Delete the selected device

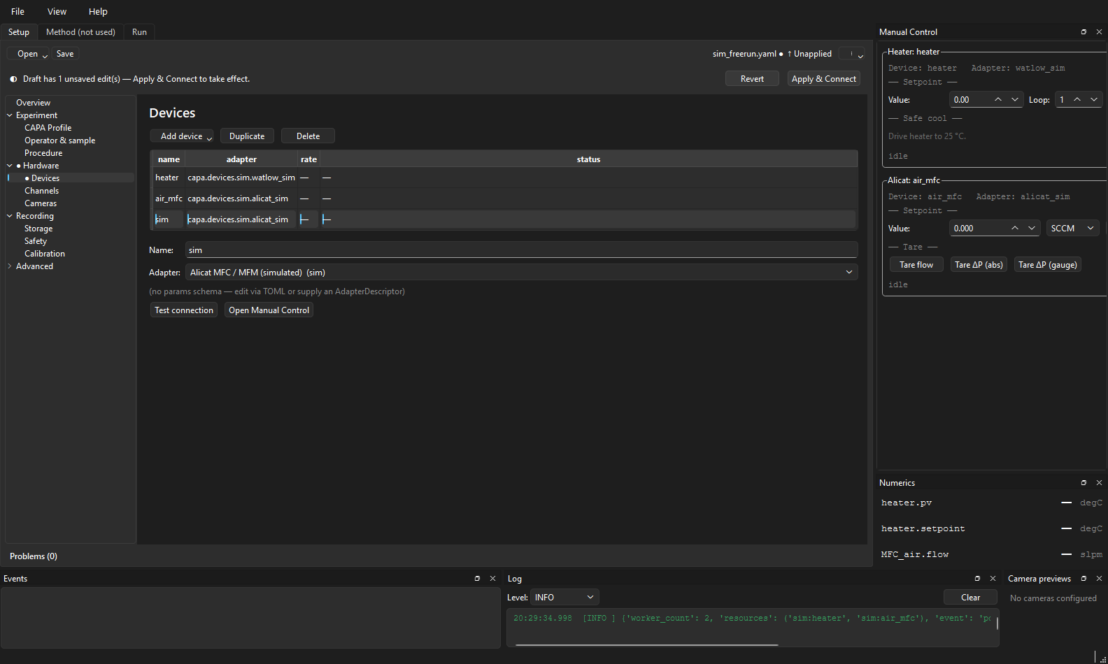pyautogui.click(x=308, y=136)
